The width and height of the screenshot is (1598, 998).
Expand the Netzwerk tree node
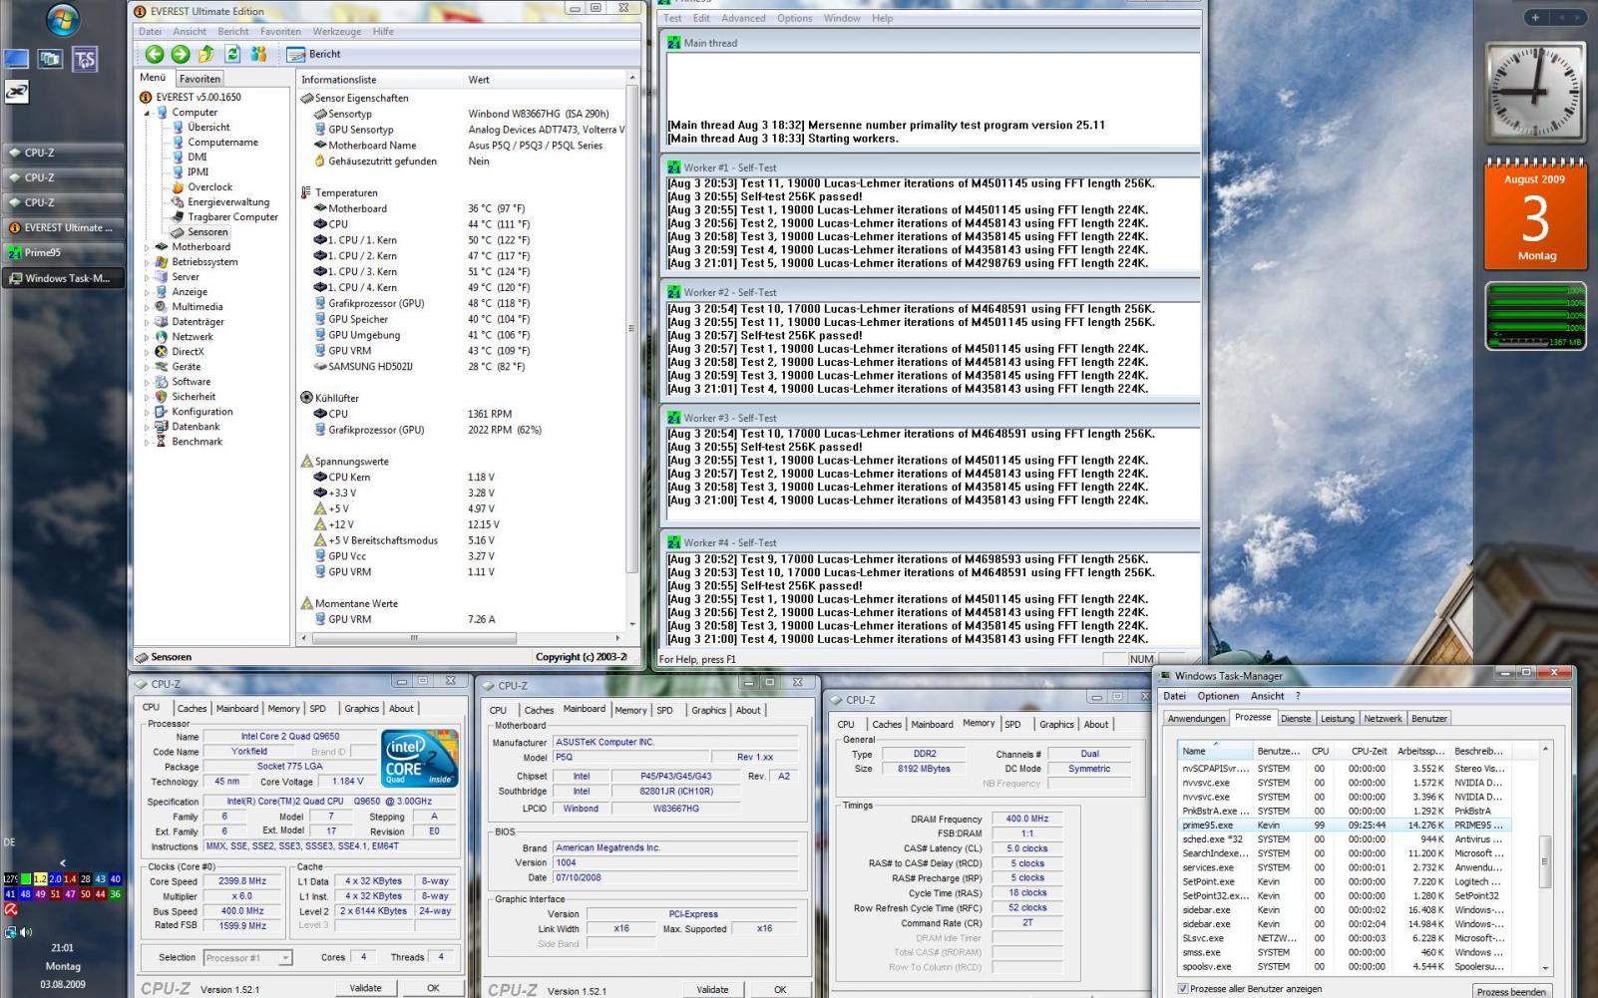pyautogui.click(x=148, y=337)
